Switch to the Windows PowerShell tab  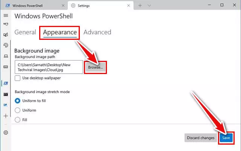tap(35, 6)
